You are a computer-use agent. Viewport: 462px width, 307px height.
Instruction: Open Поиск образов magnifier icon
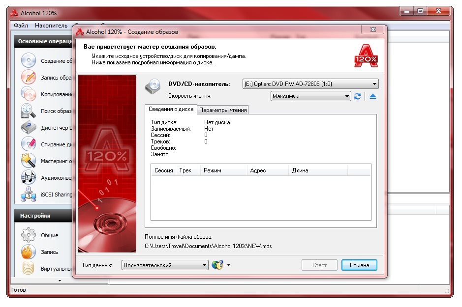28,111
